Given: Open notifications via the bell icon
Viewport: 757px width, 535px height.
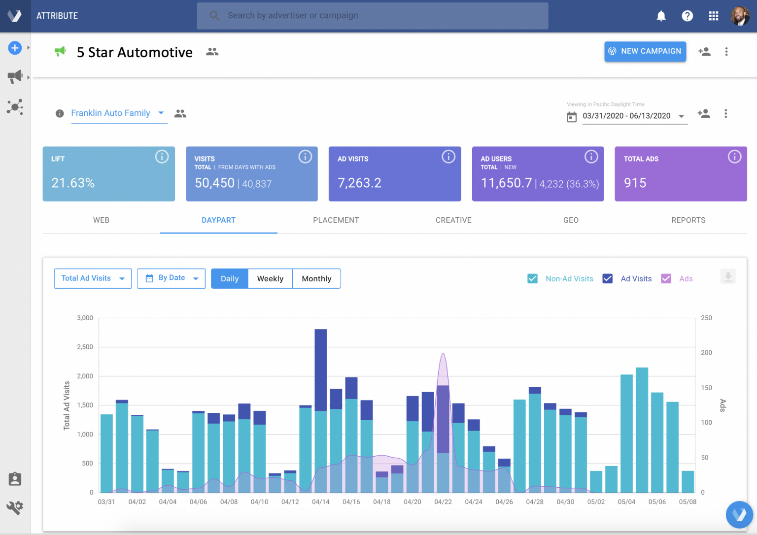Looking at the screenshot, I should tap(661, 15).
